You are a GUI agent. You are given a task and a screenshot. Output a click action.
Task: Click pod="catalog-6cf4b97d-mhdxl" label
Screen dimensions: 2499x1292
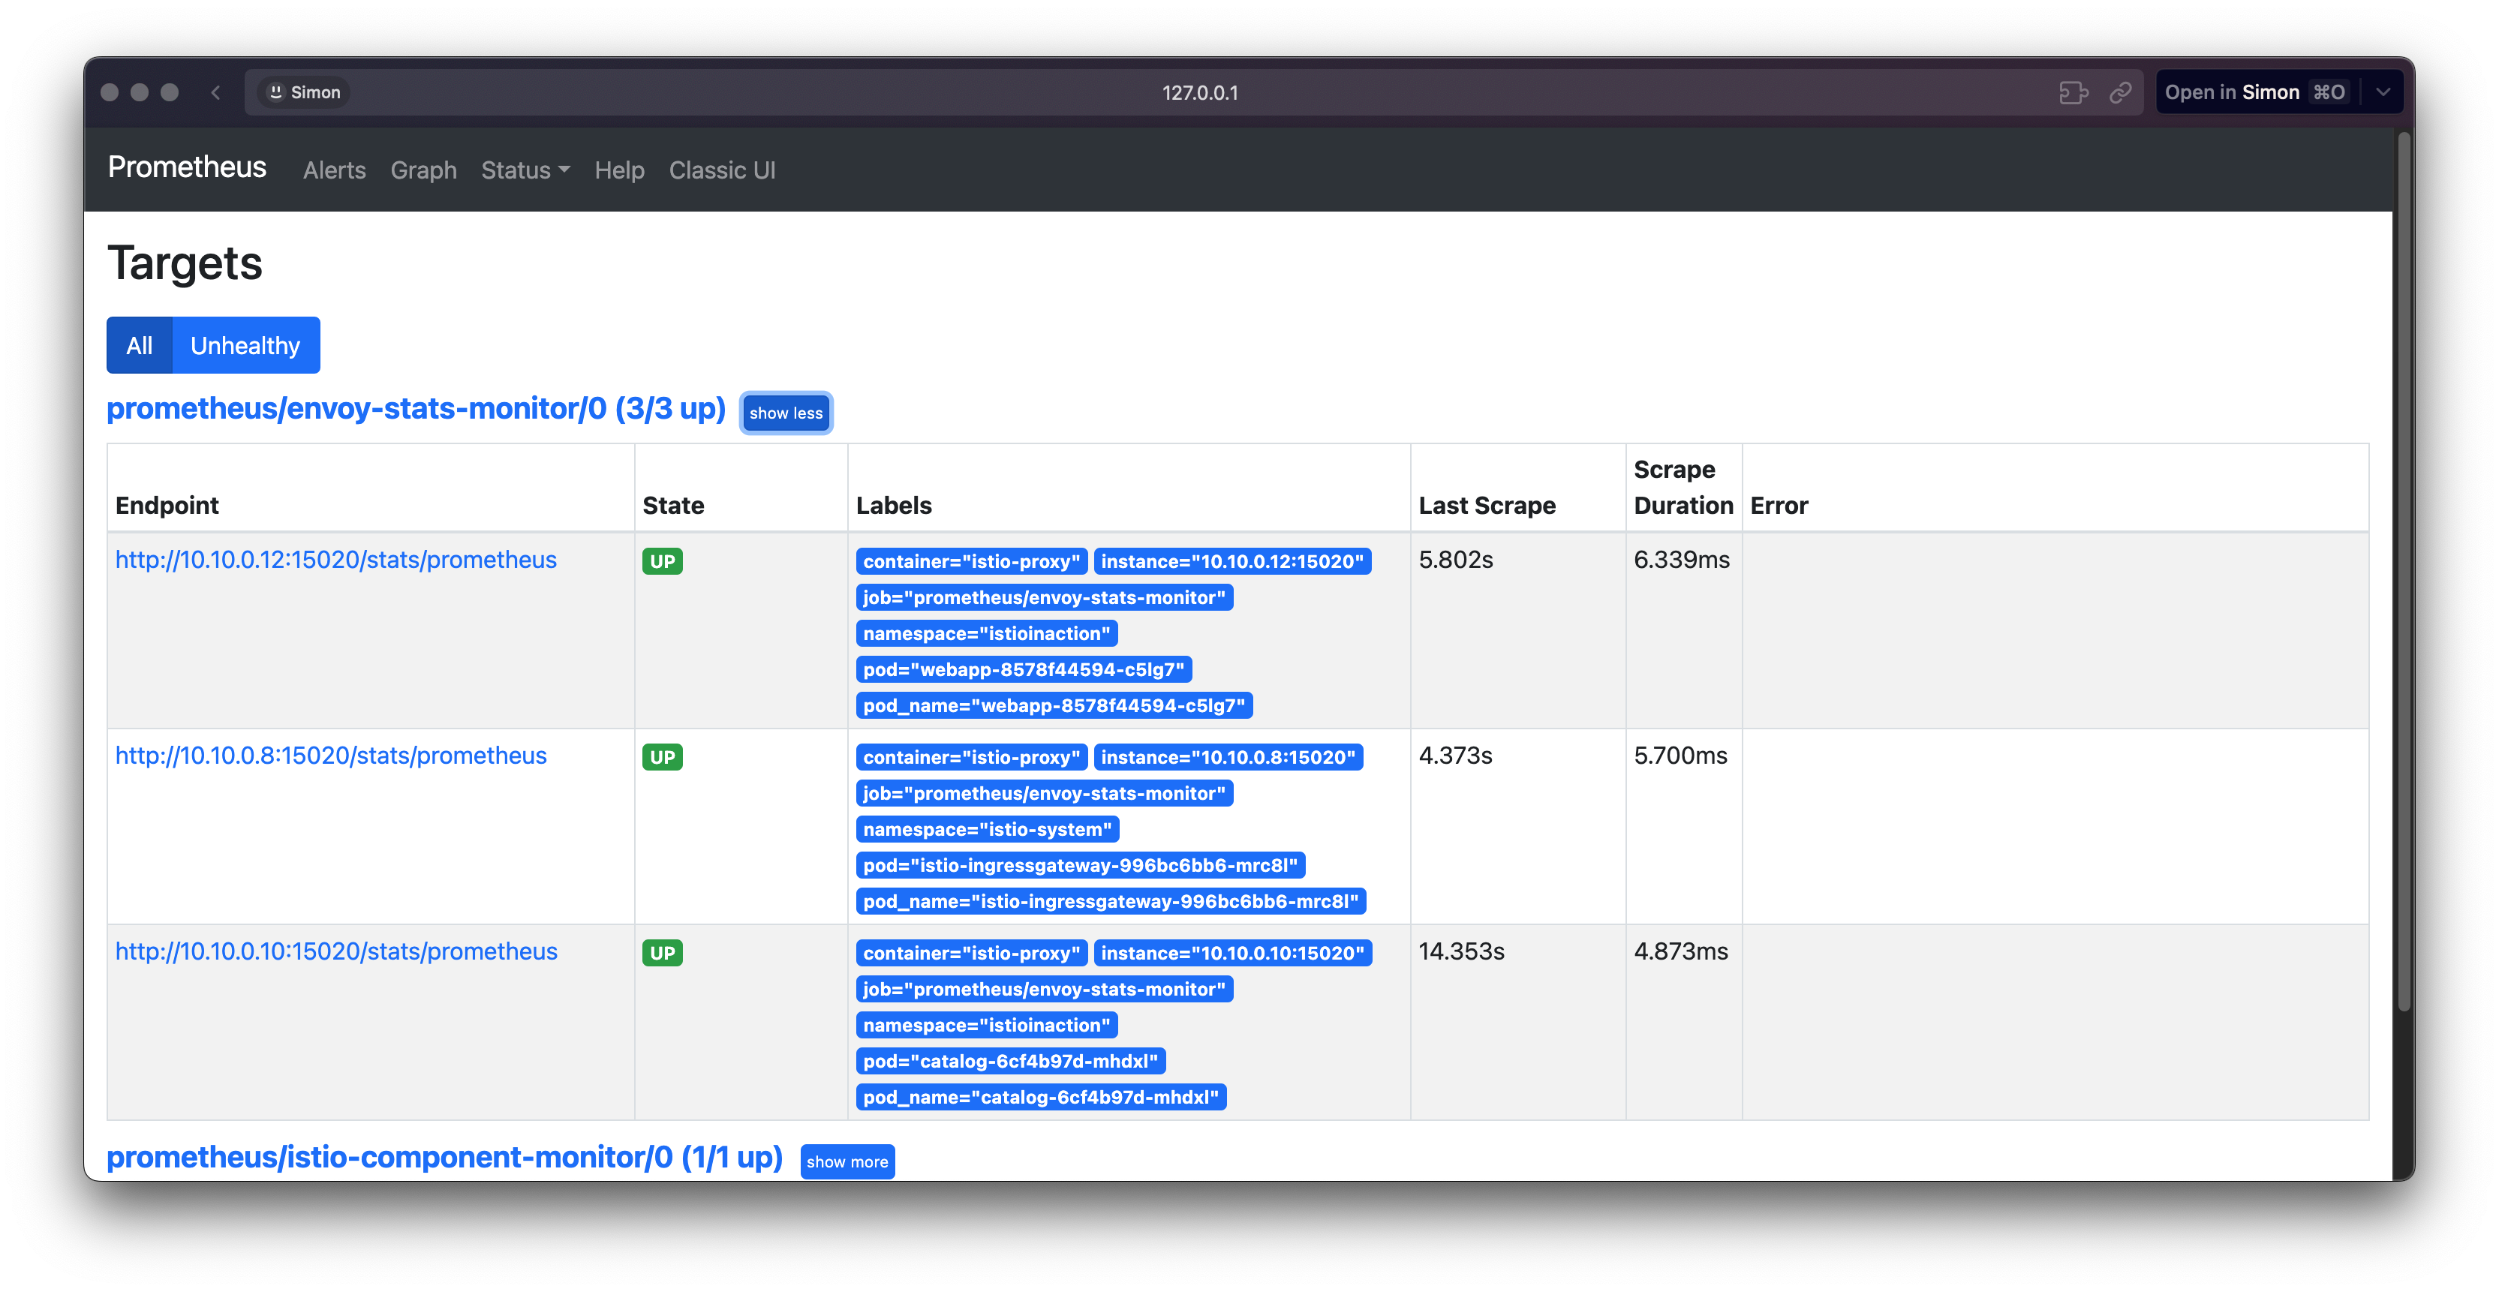(1010, 1061)
